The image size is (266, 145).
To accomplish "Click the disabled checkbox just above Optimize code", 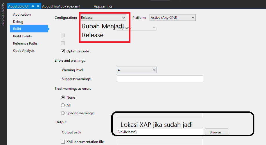I will pyautogui.click(x=63, y=43).
